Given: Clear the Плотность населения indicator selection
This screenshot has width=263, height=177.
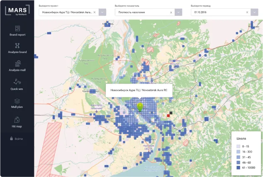Looking at the screenshot, I should click(171, 12).
